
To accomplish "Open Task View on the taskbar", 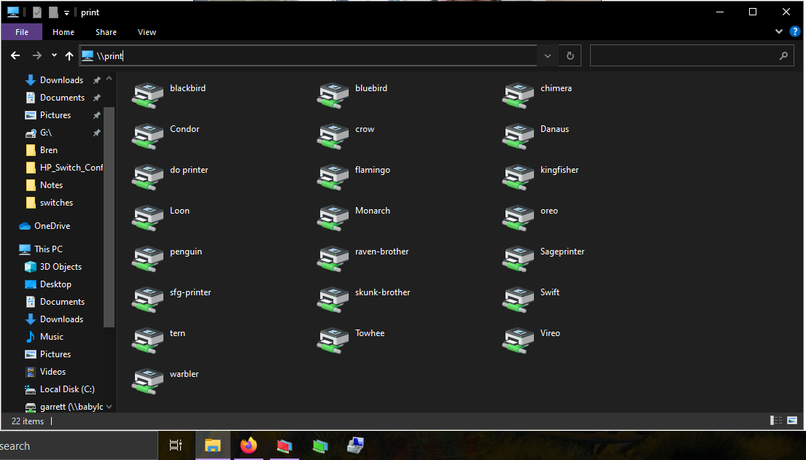I will [x=176, y=445].
